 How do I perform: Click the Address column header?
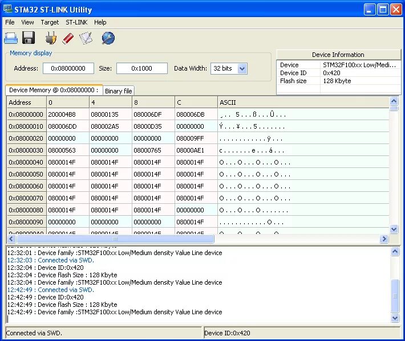coord(27,102)
